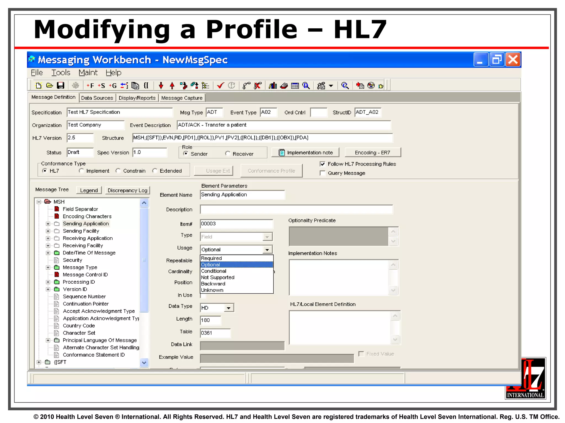Select HL7 conformance type radio button
Image resolution: width=565 pixels, height=423 pixels.
point(44,171)
